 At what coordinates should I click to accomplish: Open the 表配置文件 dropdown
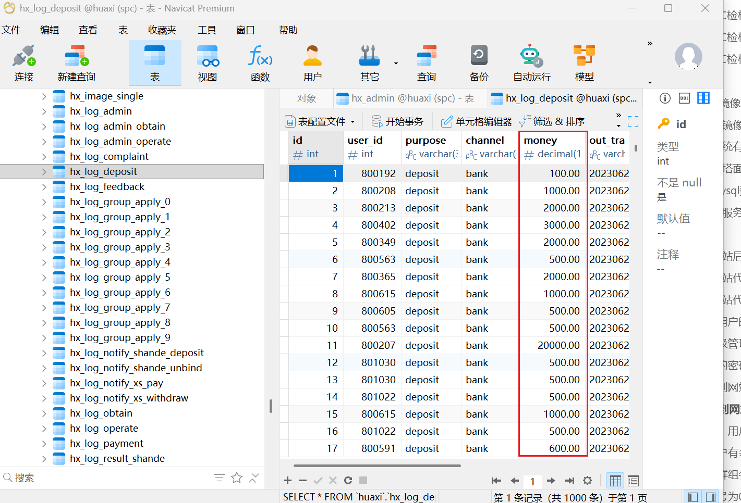[320, 121]
